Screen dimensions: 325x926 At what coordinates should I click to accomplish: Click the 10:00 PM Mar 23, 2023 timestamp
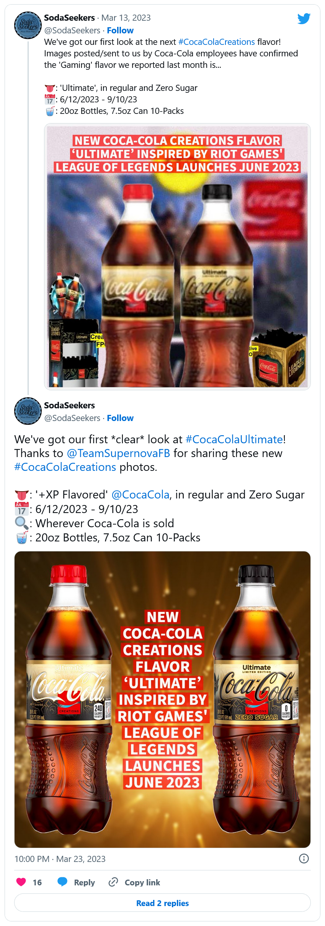point(60,859)
